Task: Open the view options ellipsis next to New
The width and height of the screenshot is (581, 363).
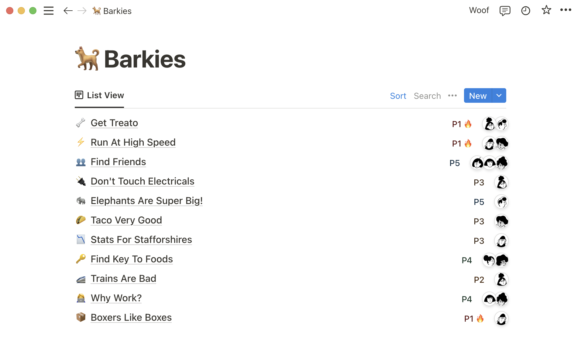Action: tap(452, 95)
